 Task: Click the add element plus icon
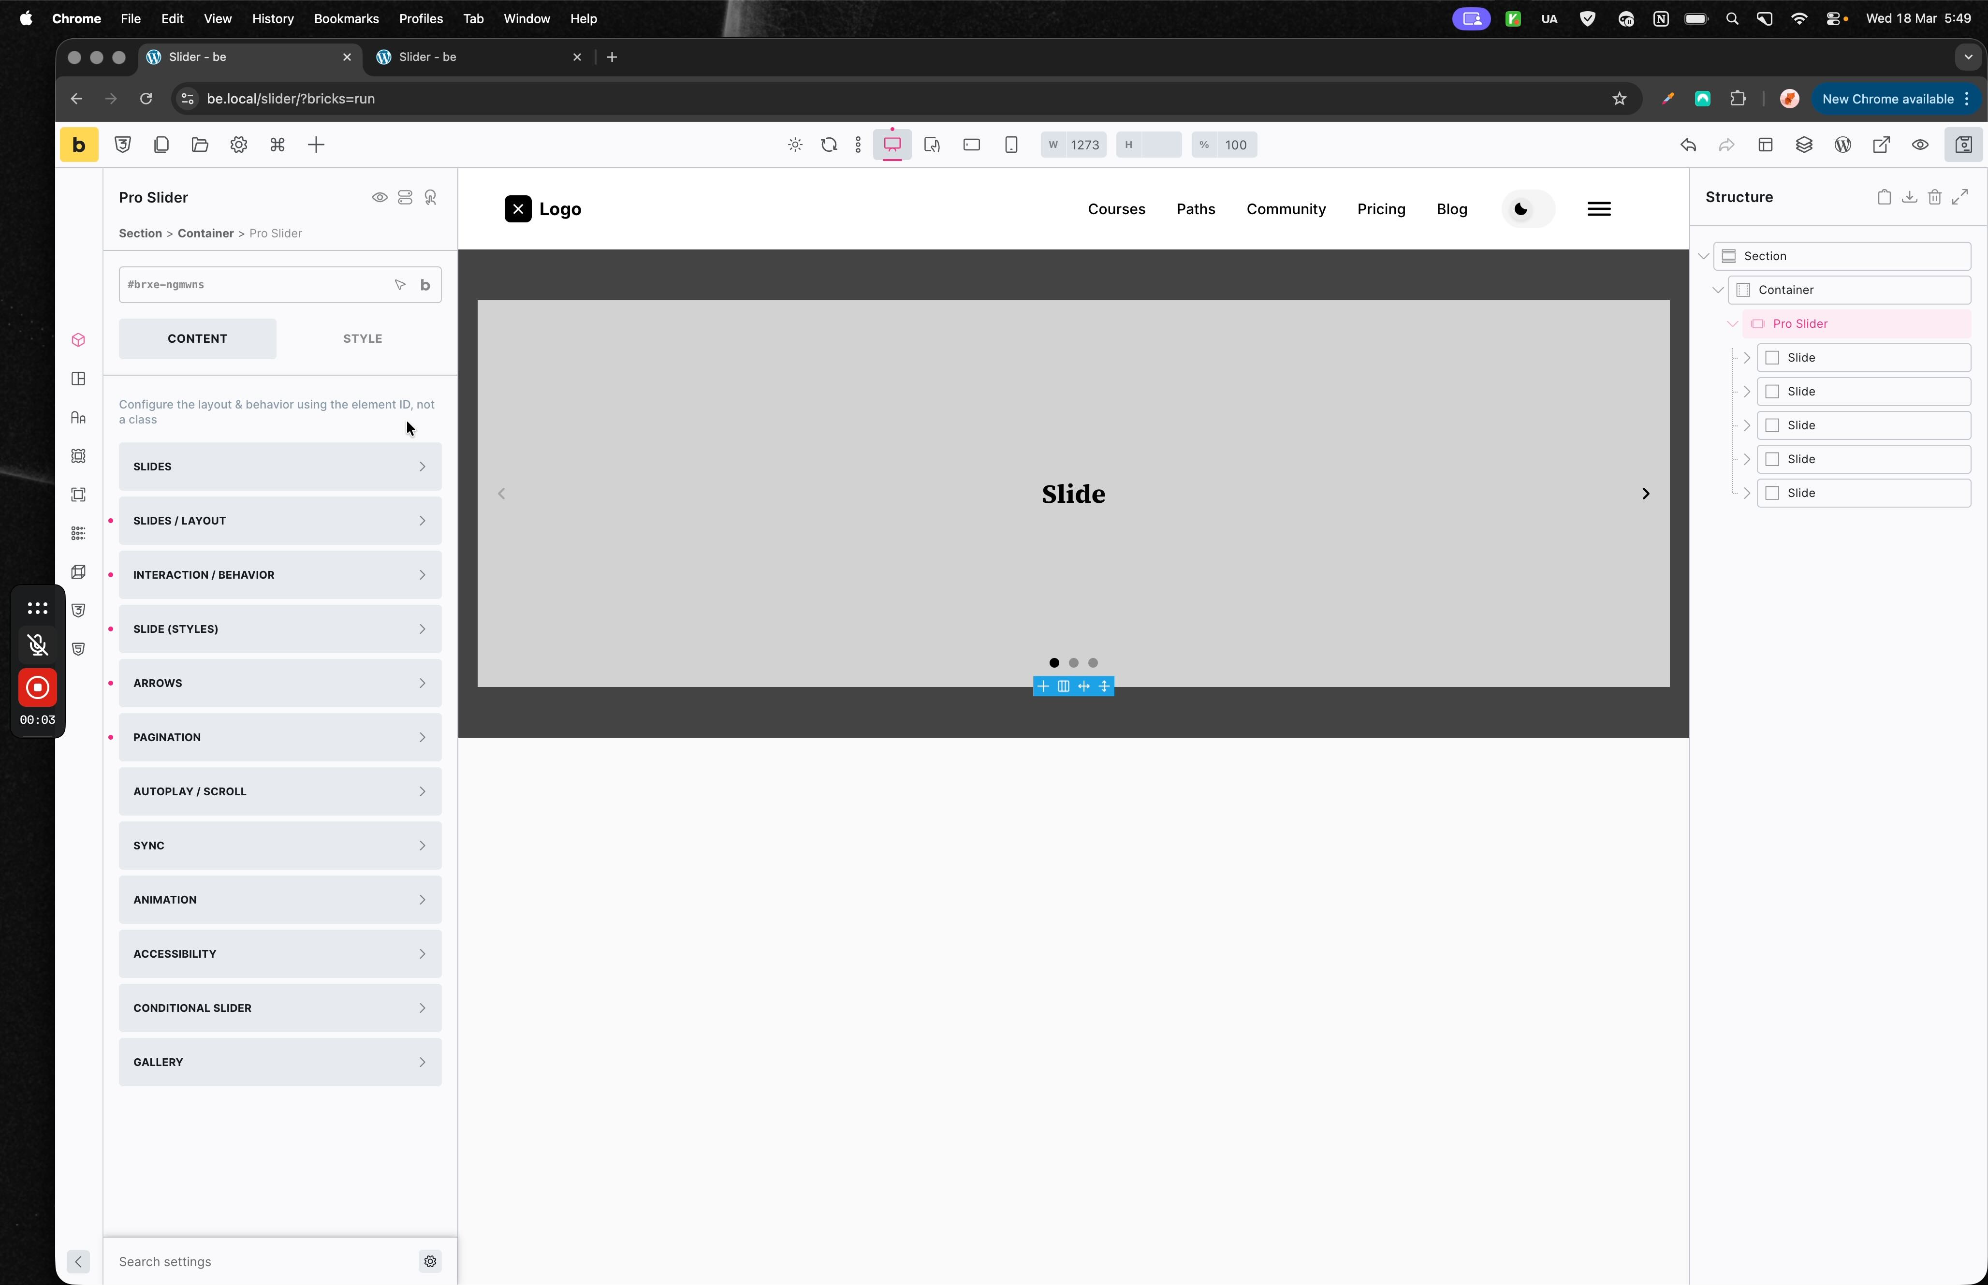coord(316,145)
